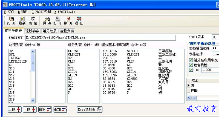Open the R 物性 menu
Screen dimensions: 219x117
(x=23, y=12)
